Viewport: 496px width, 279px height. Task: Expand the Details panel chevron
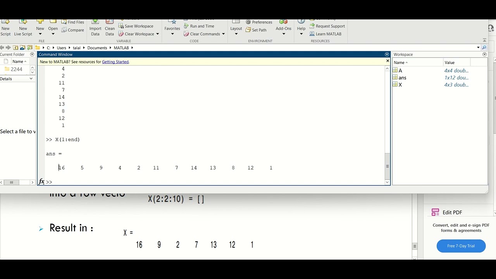[31, 79]
